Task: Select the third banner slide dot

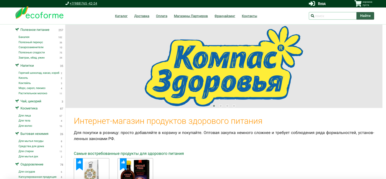Action: coord(227,106)
